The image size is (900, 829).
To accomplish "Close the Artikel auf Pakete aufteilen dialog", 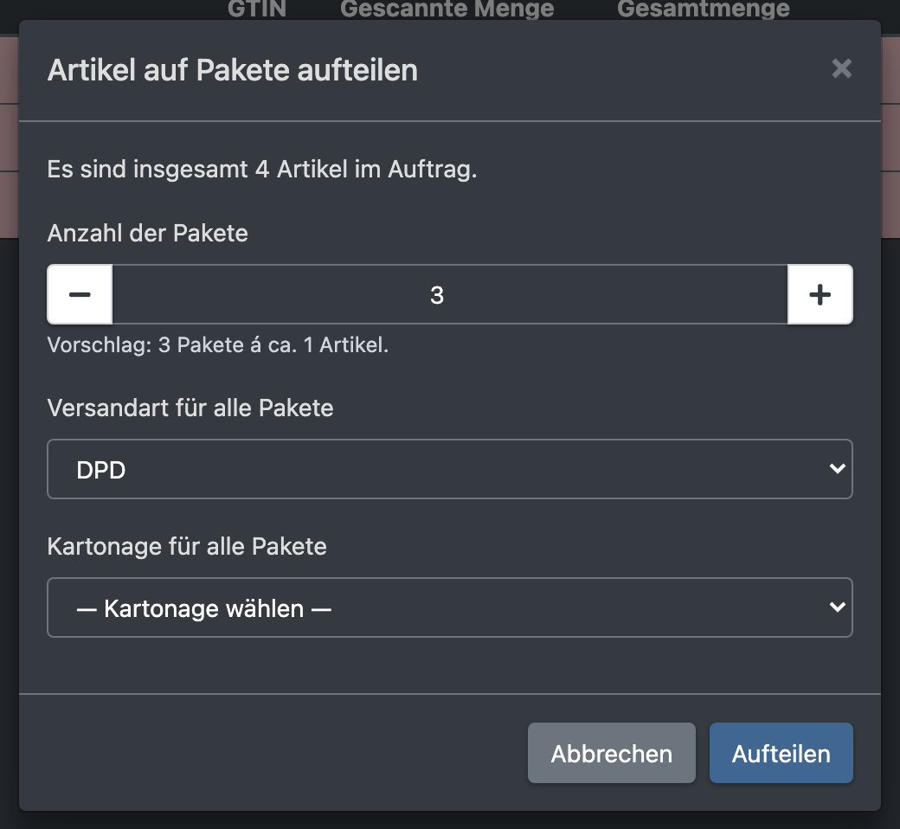I will point(841,68).
